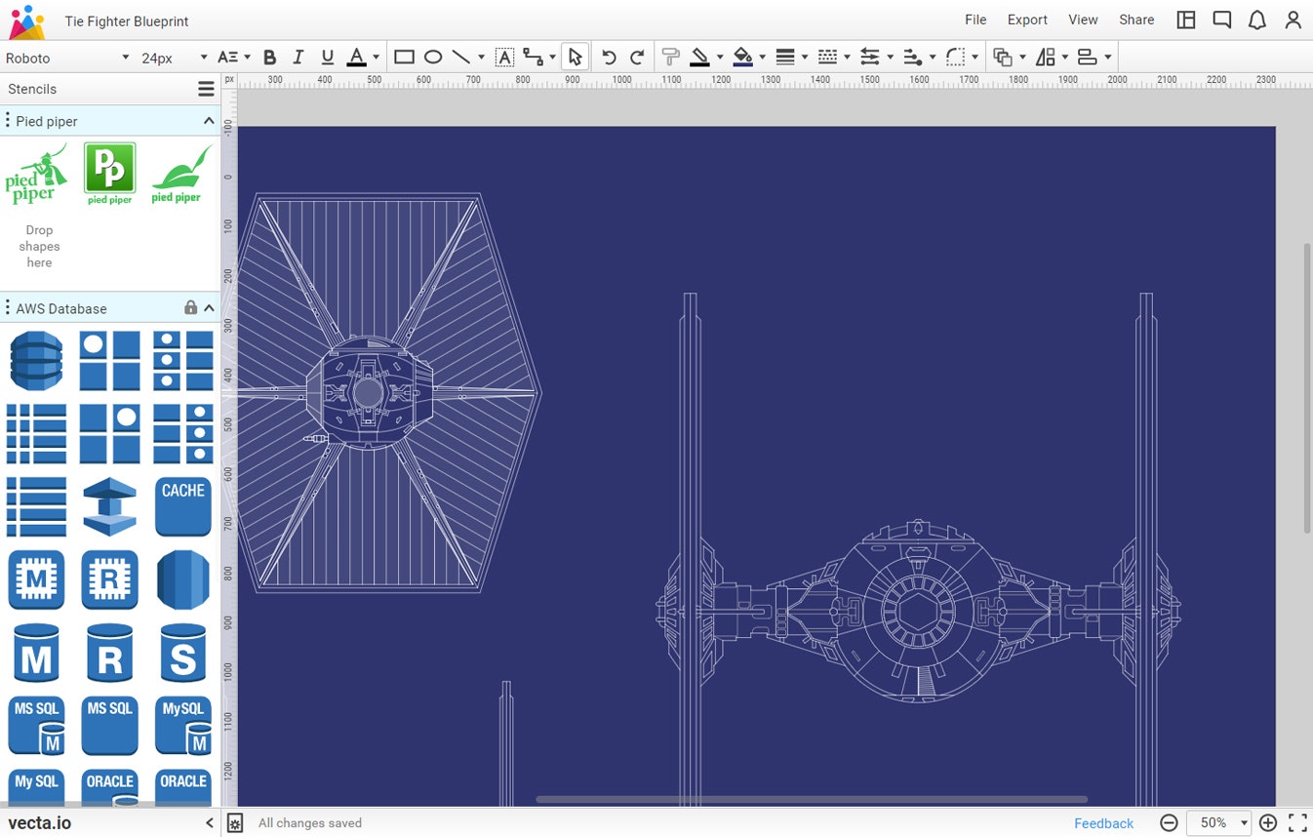The width and height of the screenshot is (1313, 837).
Task: Click the Tie Fighter Blueprint document title
Action: [x=127, y=20]
